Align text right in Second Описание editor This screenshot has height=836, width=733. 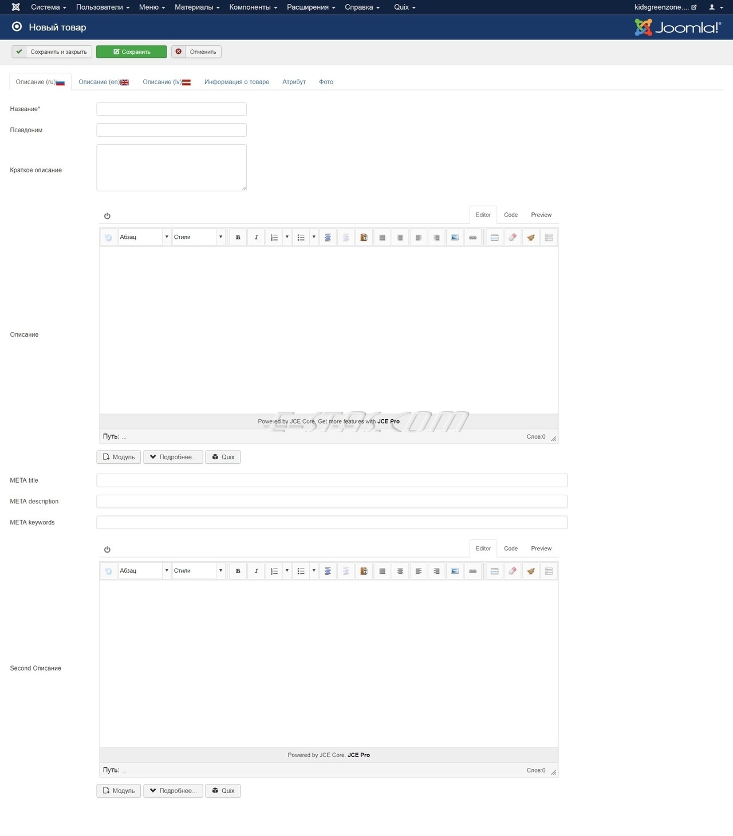pyautogui.click(x=436, y=571)
